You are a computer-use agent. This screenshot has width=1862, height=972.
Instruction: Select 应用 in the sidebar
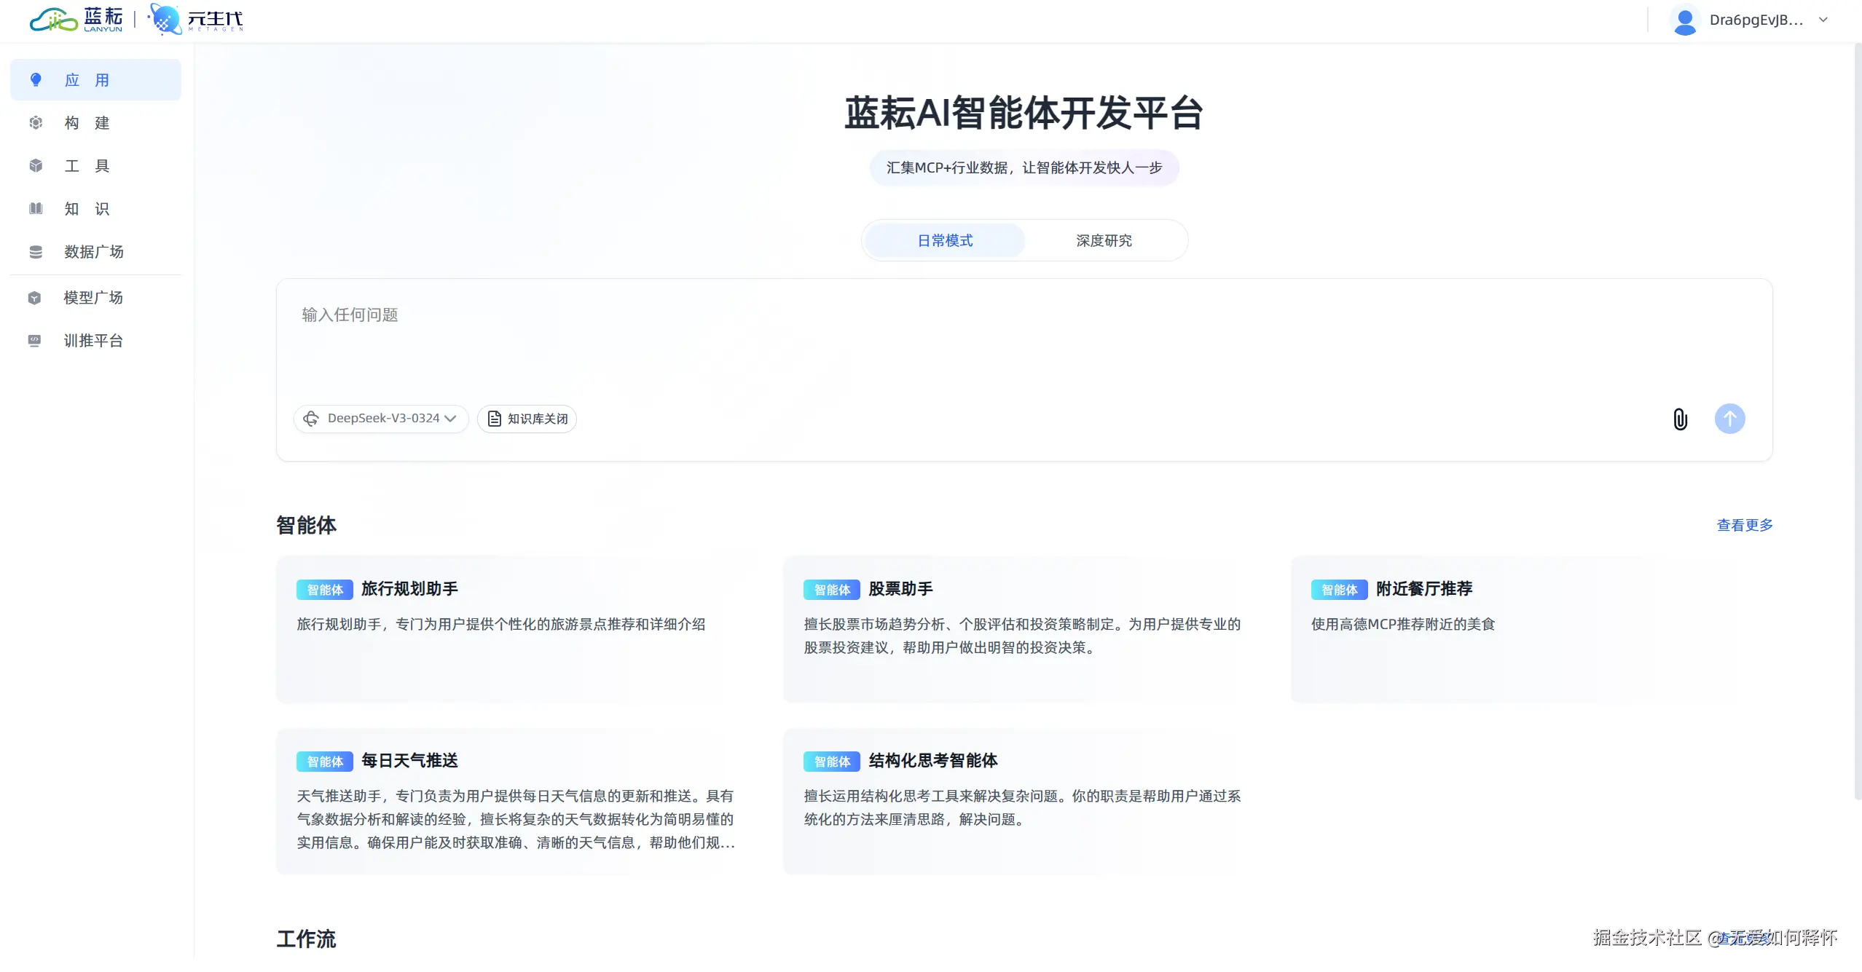[95, 80]
